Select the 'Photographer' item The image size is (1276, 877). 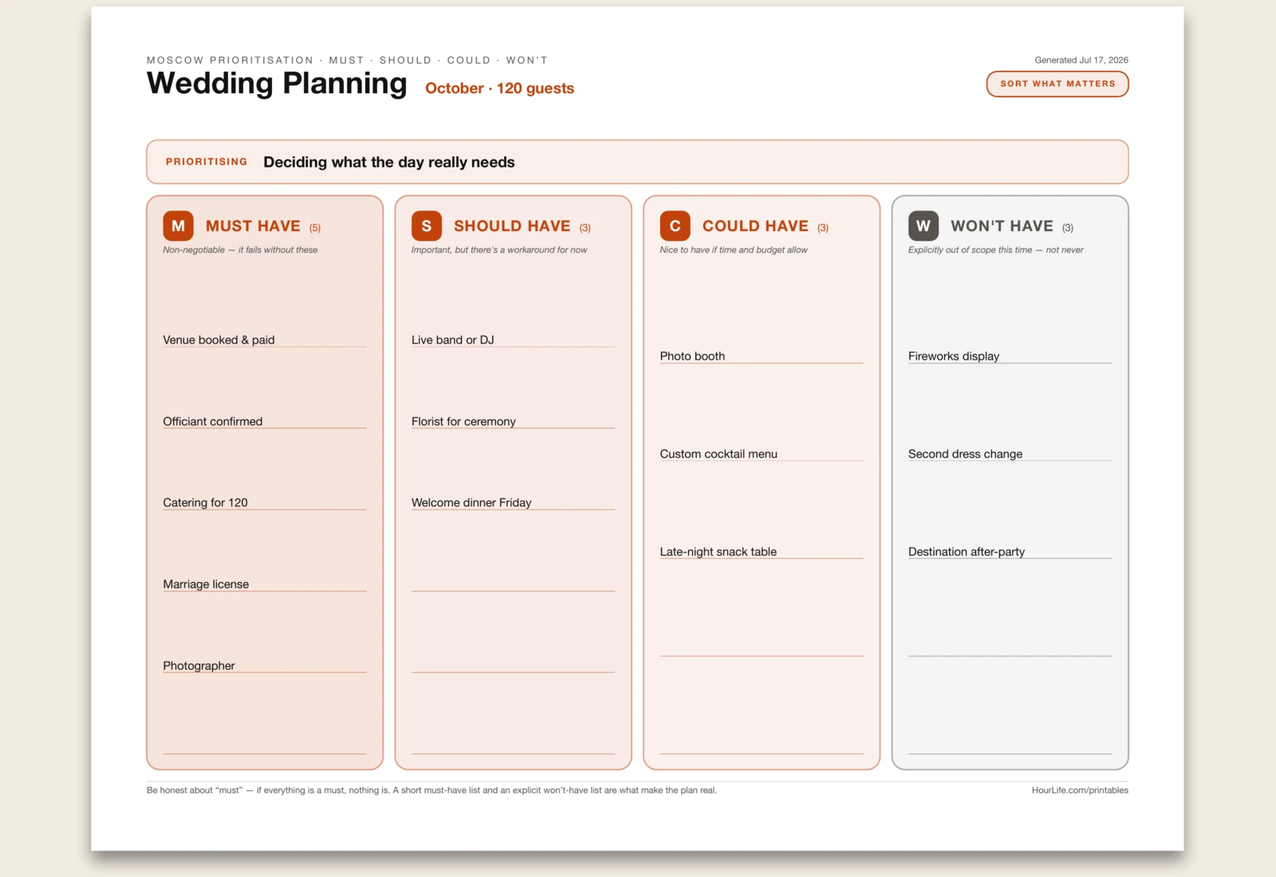pos(199,666)
